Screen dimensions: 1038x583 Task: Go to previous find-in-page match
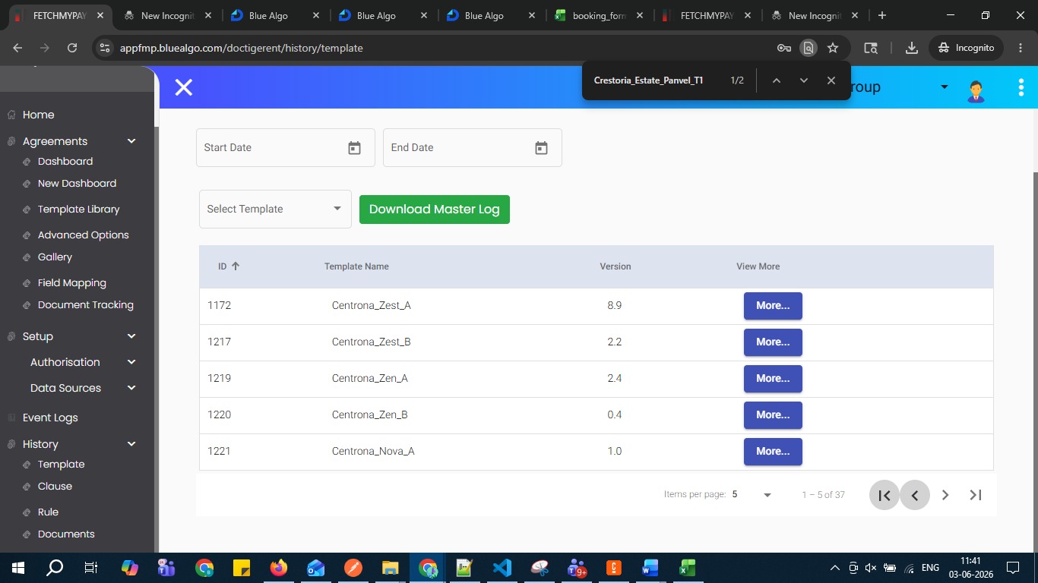[776, 80]
